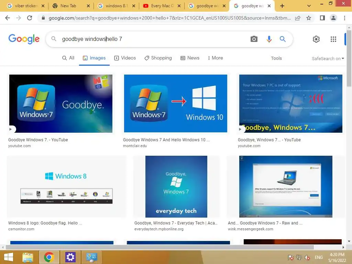
Task: Click everydaytech.mpbonline.org source text
Action: tap(159, 229)
